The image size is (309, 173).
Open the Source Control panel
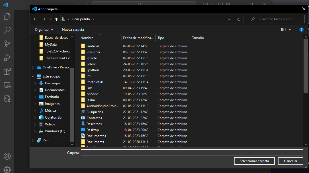pos(7,44)
